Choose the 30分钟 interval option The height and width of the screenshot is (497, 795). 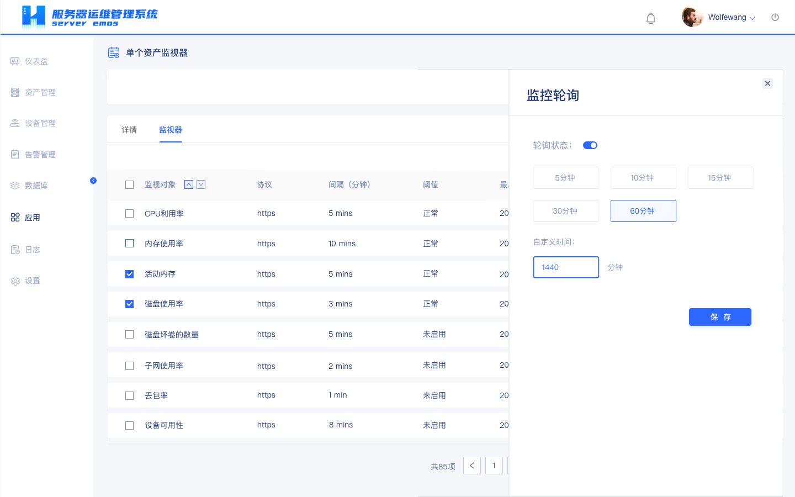[566, 211]
